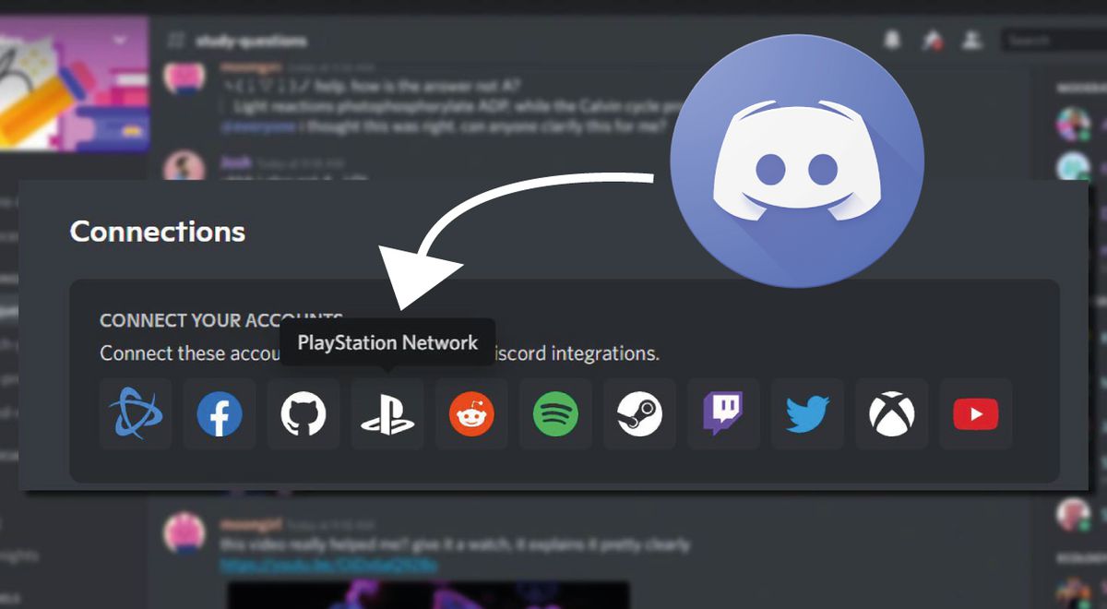1107x609 pixels.
Task: Connect your Battle.net account
Action: (x=135, y=414)
